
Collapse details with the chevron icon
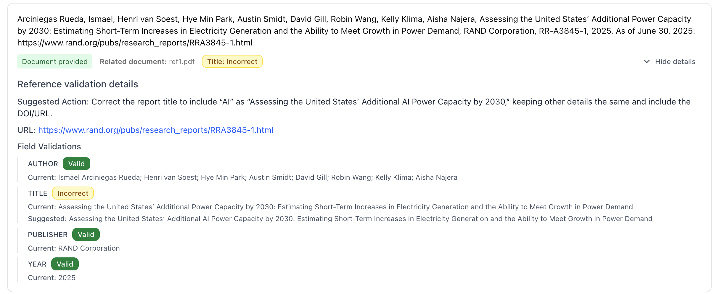[x=647, y=61]
